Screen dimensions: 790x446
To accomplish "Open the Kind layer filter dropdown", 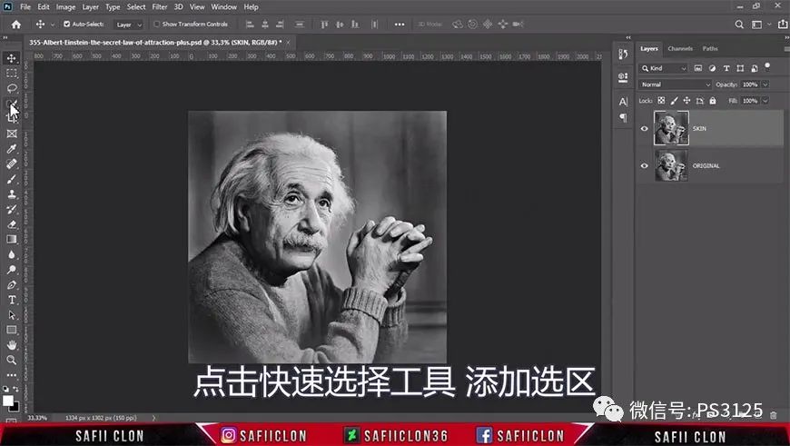I will 663,68.
